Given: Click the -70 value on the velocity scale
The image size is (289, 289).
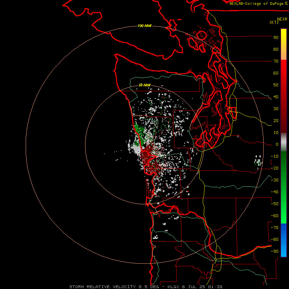Looking at the screenshot, I should point(275,228).
